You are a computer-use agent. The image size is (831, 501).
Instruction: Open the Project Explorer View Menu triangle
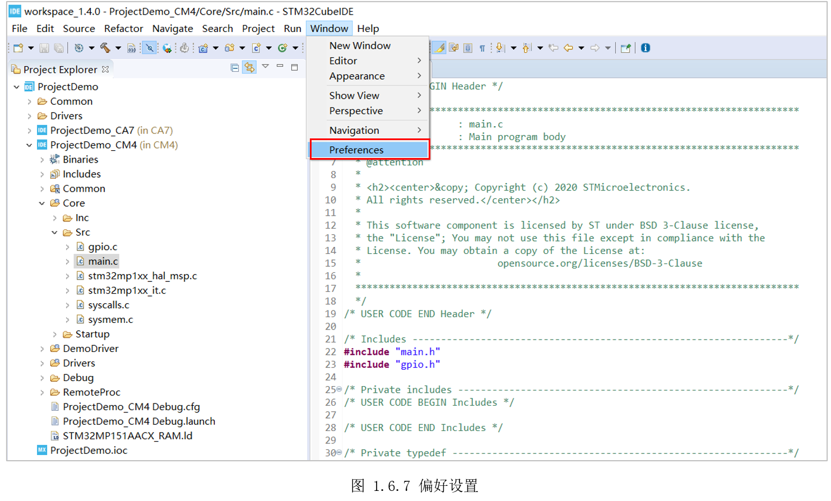click(x=265, y=67)
